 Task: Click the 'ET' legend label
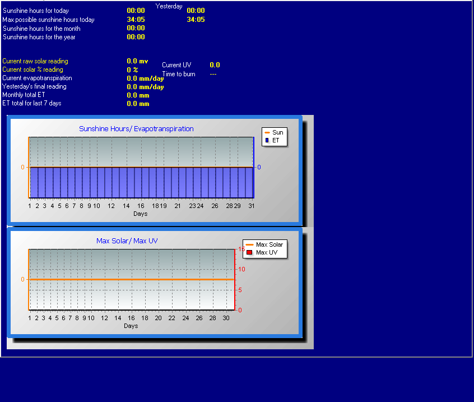(x=276, y=140)
